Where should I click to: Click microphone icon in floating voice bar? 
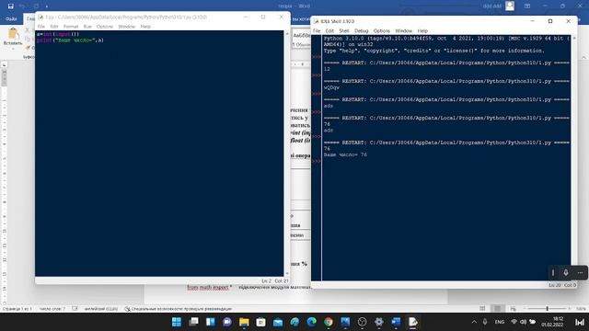click(566, 273)
